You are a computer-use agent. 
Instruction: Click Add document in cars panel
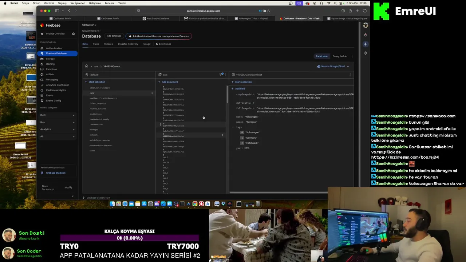[168, 82]
